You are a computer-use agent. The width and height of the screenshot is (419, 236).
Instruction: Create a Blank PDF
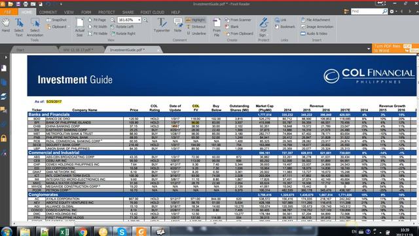pyautogui.click(x=232, y=27)
